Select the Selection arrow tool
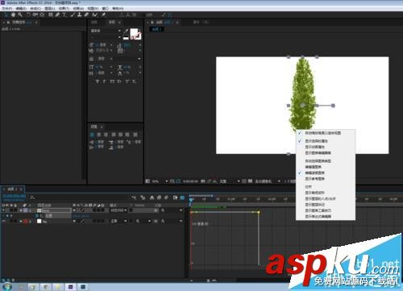Viewport: 403px width, 291px height. pyautogui.click(x=6, y=15)
